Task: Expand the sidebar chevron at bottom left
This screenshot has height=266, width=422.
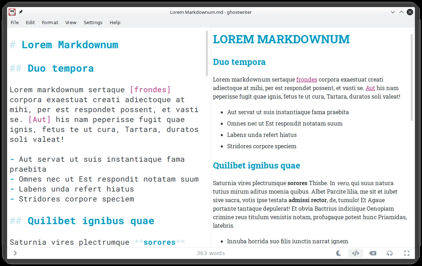Action: pos(15,253)
